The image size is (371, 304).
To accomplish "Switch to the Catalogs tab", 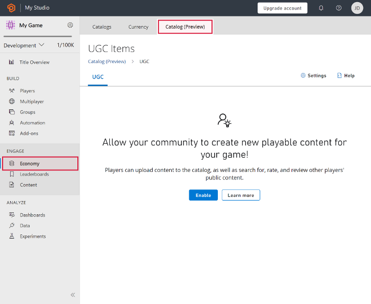I will click(102, 27).
